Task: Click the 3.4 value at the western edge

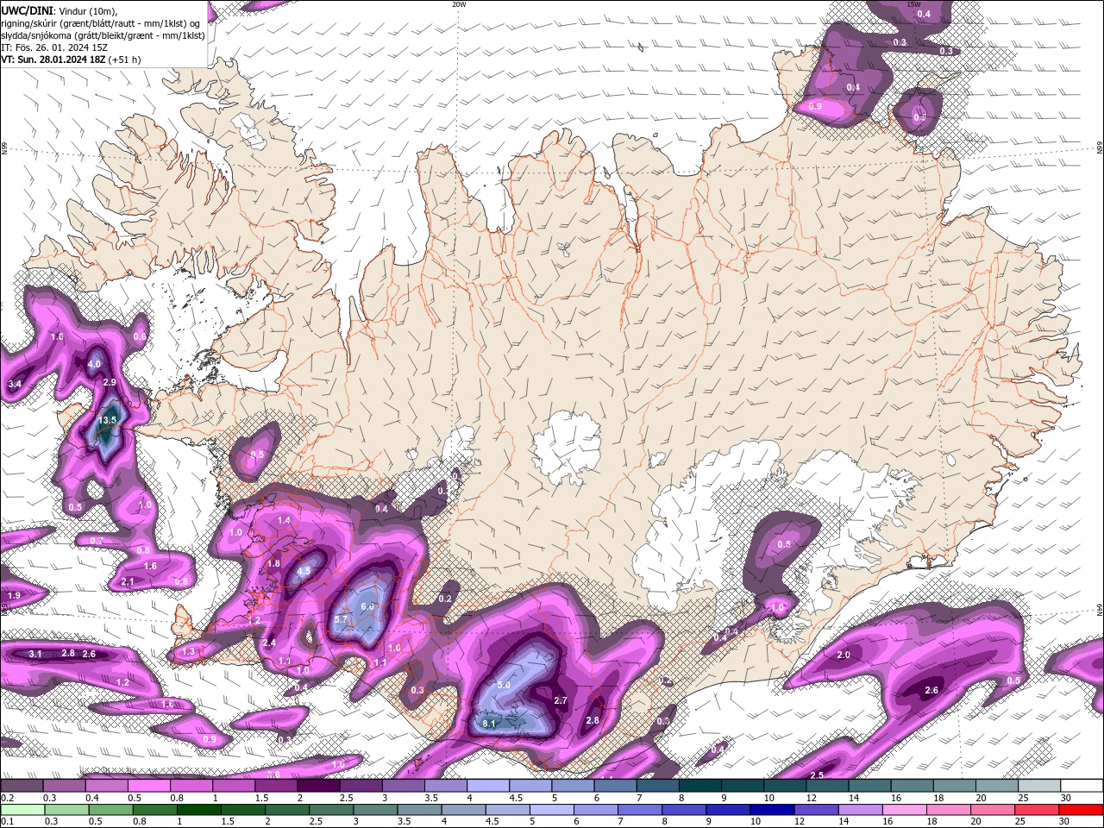Action: (15, 384)
